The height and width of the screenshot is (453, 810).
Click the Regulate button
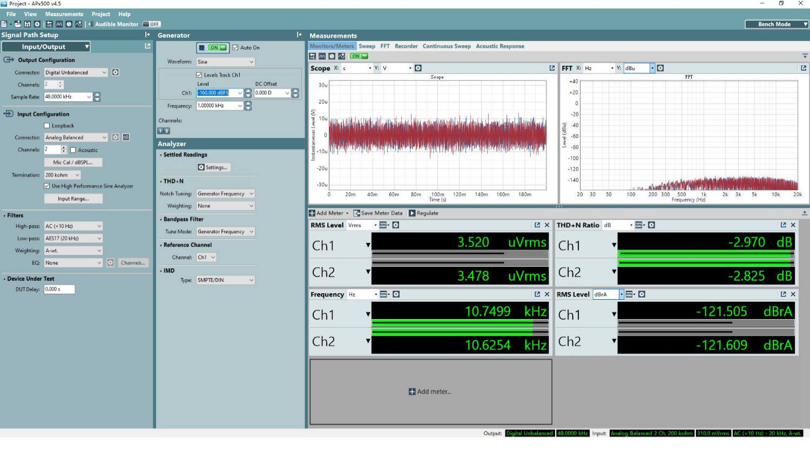coord(423,213)
